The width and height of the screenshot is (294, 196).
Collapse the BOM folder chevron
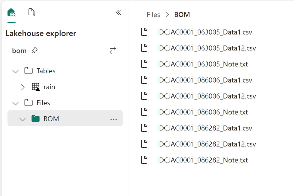pyautogui.click(x=23, y=119)
